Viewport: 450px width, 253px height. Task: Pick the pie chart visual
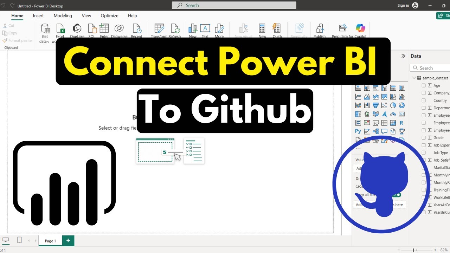(393, 105)
